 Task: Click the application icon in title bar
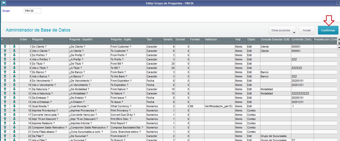[4, 3]
